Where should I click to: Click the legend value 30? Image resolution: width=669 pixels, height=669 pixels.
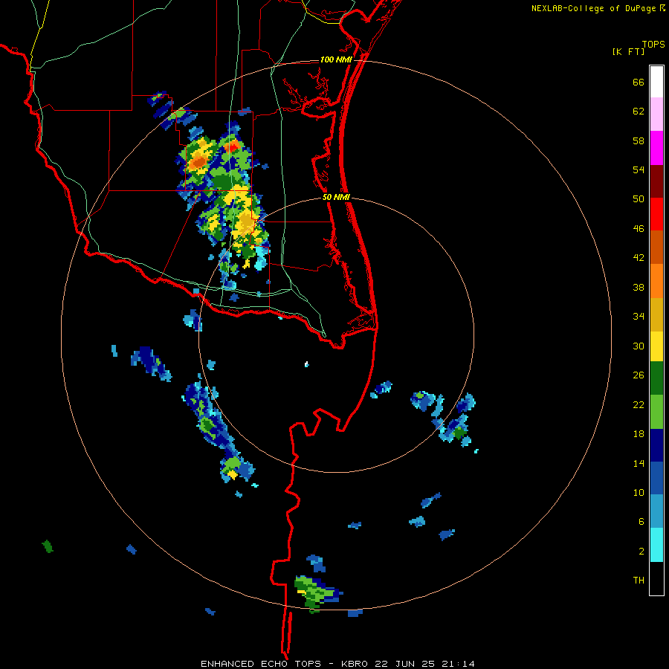[x=639, y=346]
